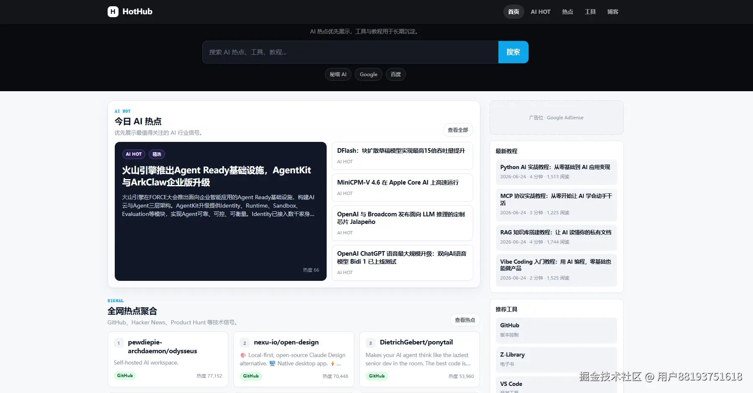Focus the AI 热点 search input field
Viewport: 753px width, 393px height.
tap(351, 52)
